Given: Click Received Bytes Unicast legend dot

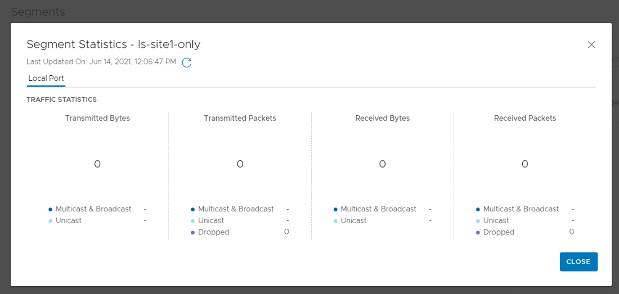Looking at the screenshot, I should (x=335, y=221).
